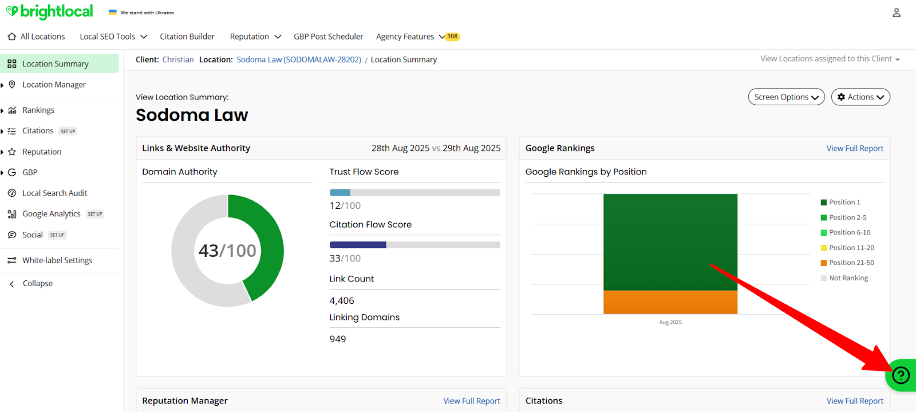Open the Screen Options dropdown

(785, 97)
